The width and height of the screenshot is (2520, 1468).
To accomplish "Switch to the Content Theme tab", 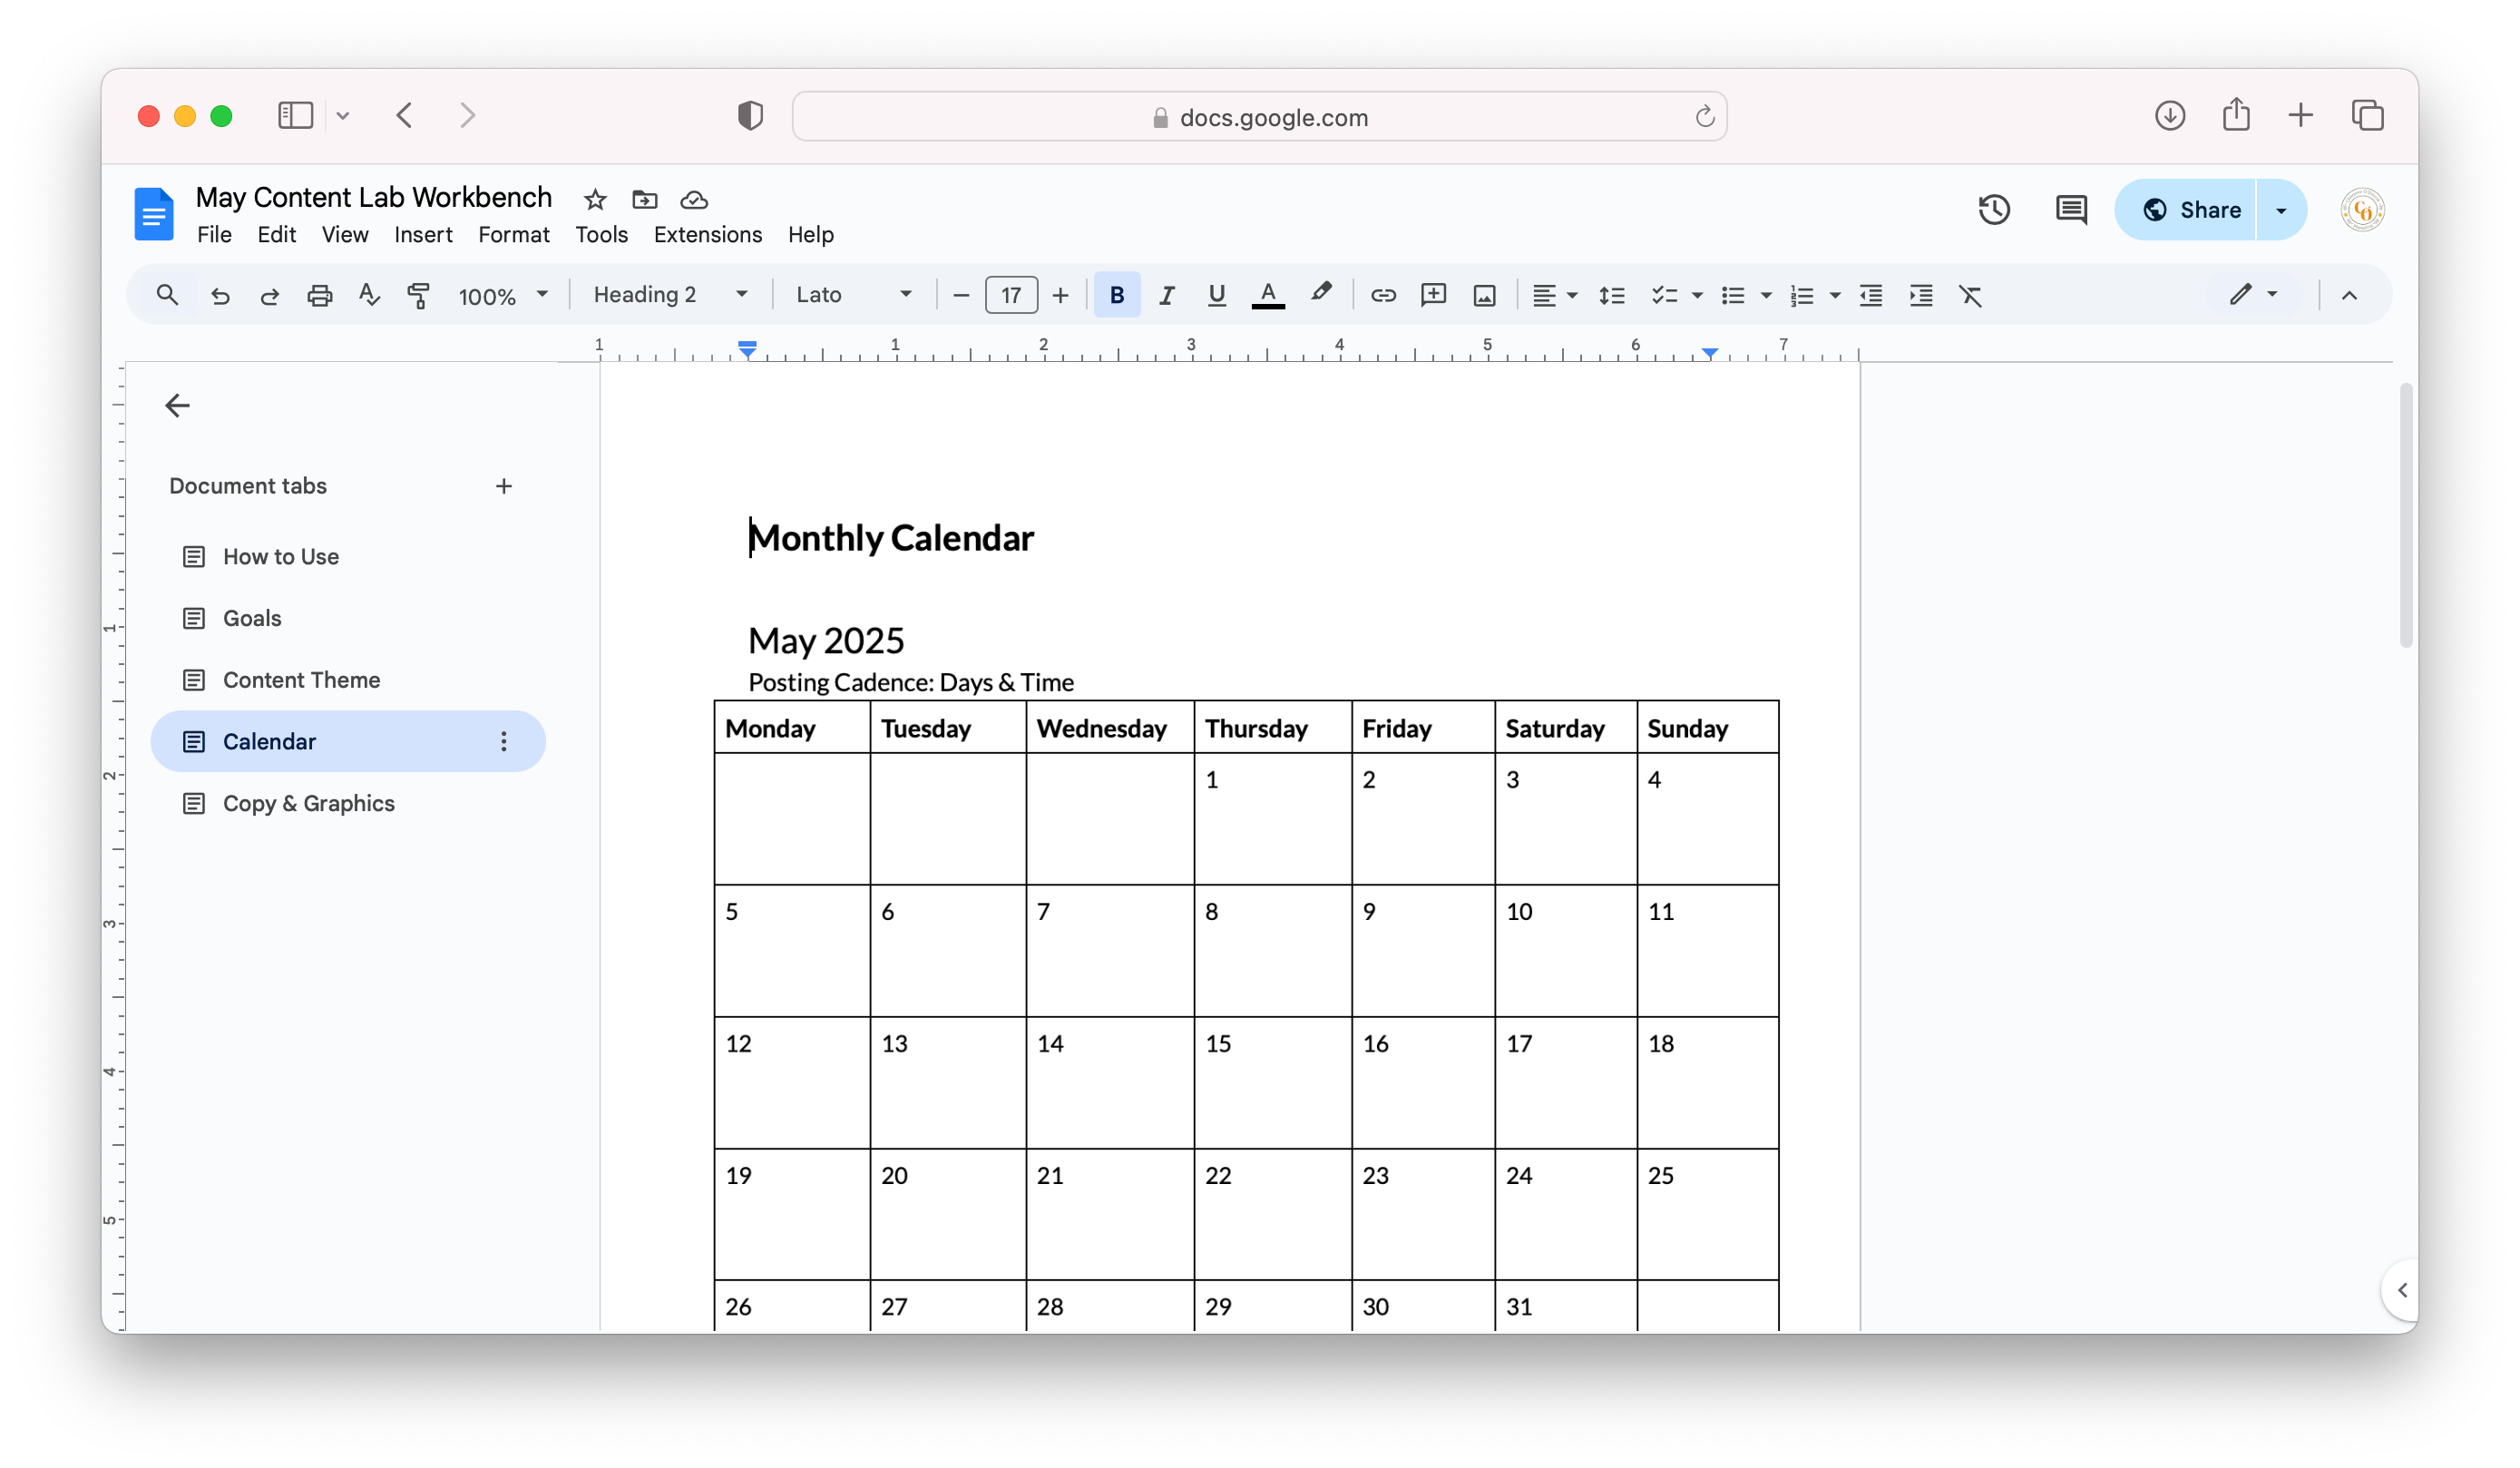I will pos(301,680).
